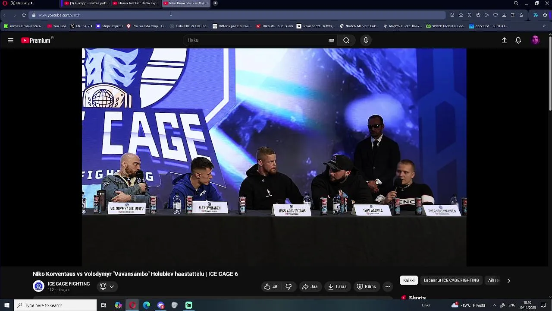Open Microsoft Edge from taskbar
This screenshot has width=552, height=311.
pyautogui.click(x=147, y=305)
